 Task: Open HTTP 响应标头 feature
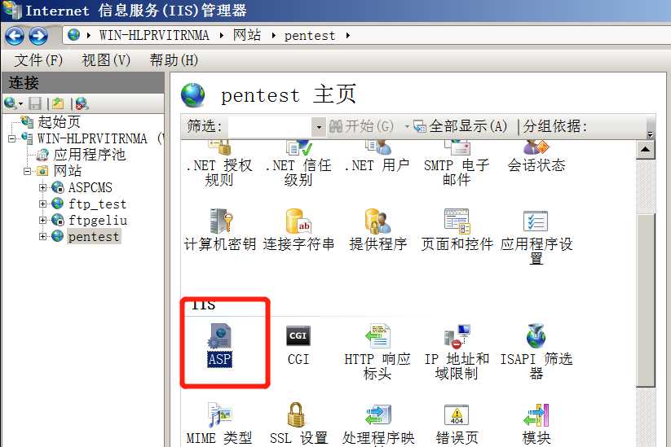377,352
